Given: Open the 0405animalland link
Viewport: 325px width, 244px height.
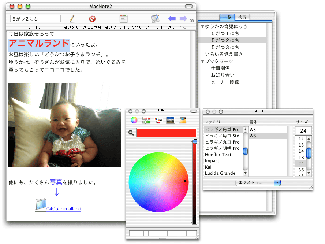Looking at the screenshot, I should coord(64,208).
